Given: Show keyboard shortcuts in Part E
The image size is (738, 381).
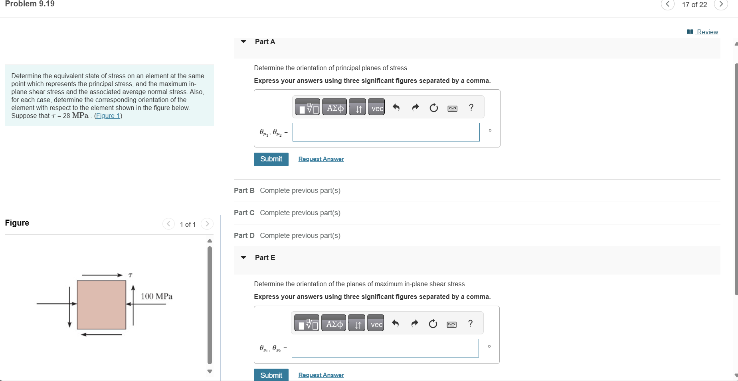Looking at the screenshot, I should 451,324.
